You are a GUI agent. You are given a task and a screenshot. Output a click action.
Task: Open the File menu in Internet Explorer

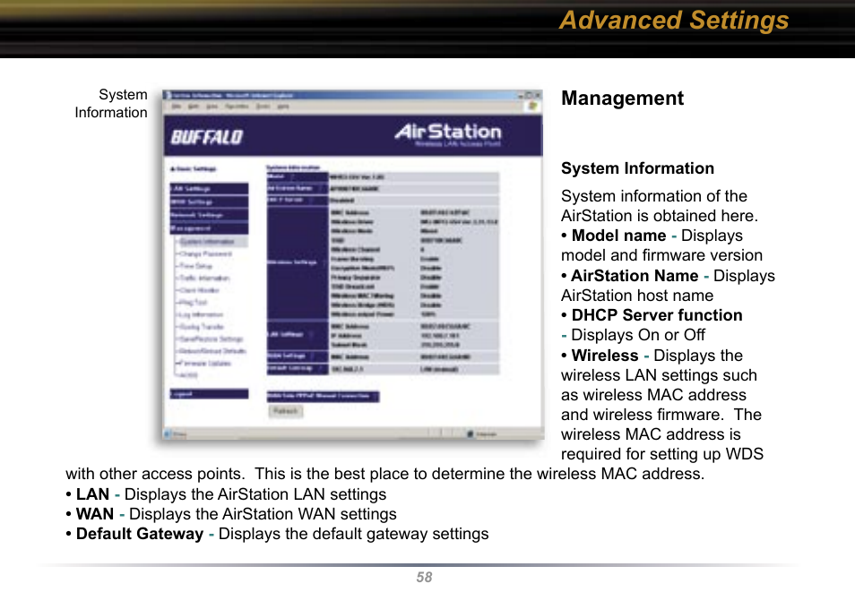177,107
